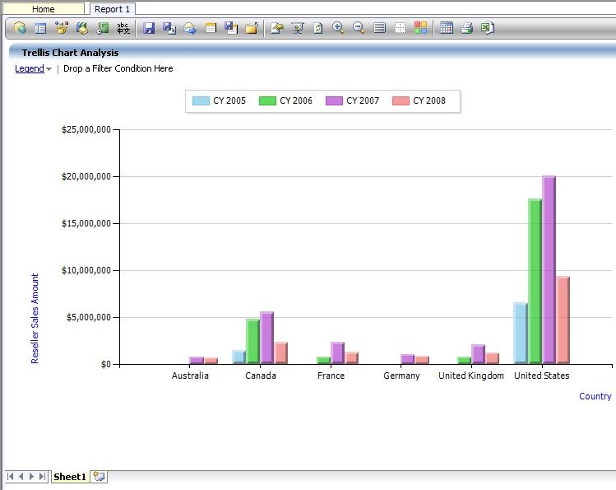Click the Canada CY 2006 green bar
Image resolution: width=616 pixels, height=490 pixels.
252,341
